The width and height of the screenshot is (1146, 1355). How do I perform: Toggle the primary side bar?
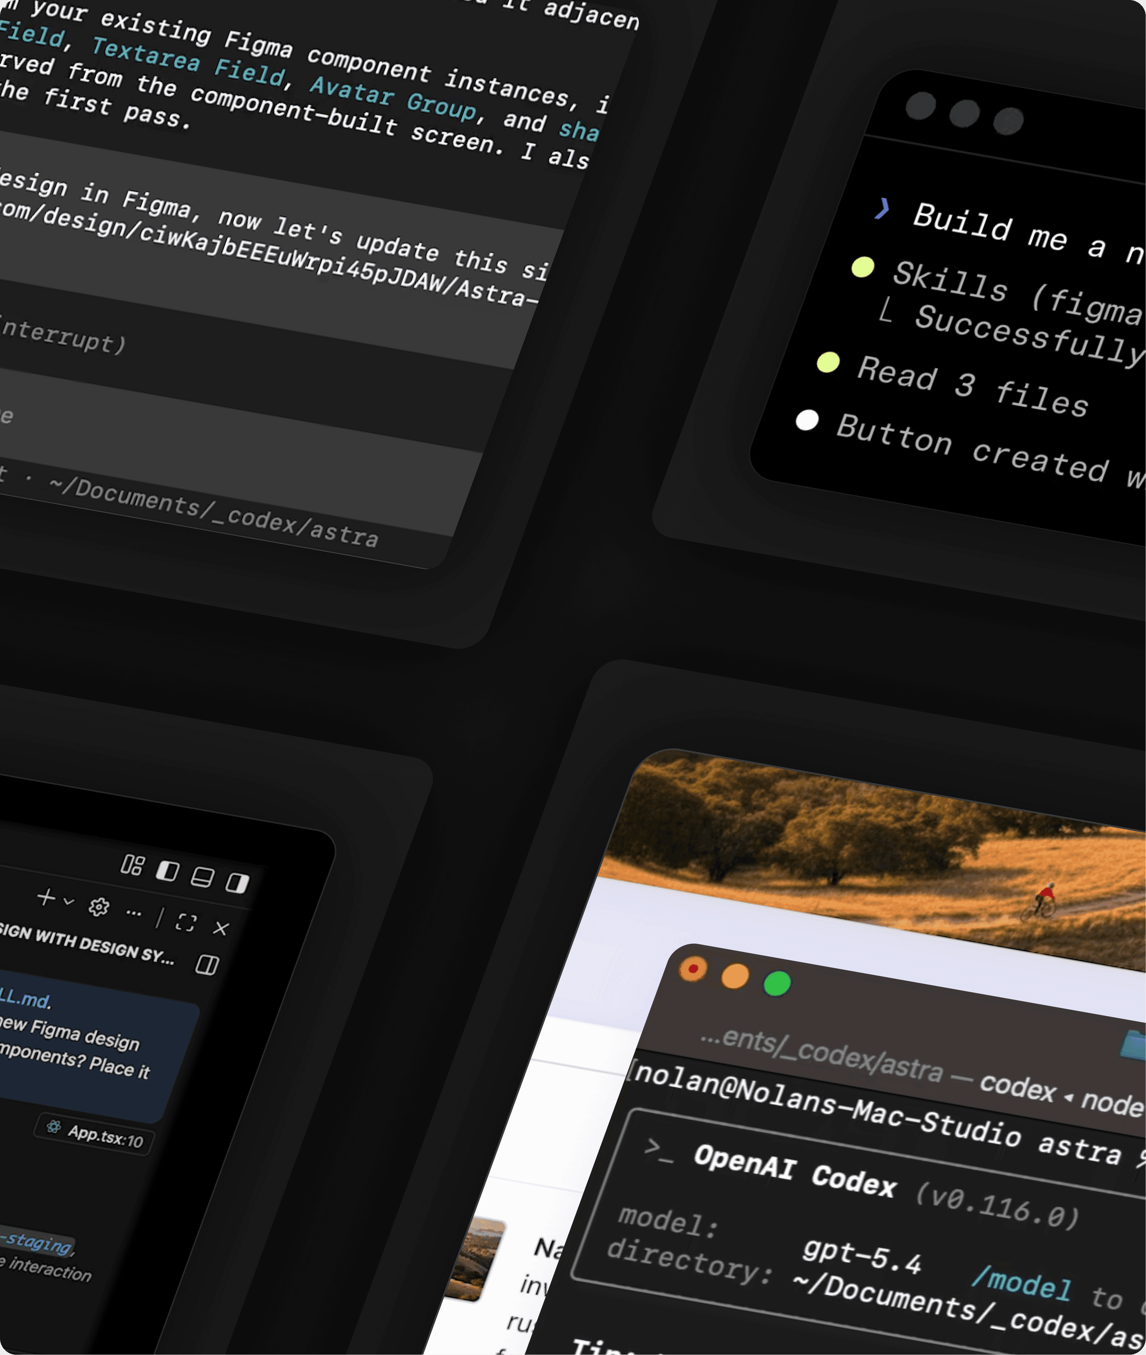(x=168, y=871)
